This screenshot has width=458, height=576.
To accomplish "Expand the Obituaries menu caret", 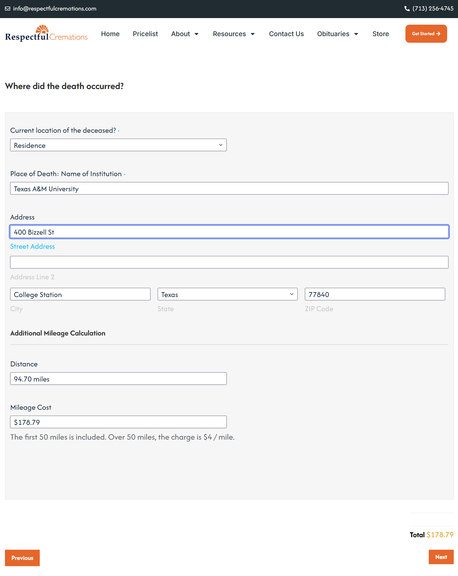I will click(356, 34).
